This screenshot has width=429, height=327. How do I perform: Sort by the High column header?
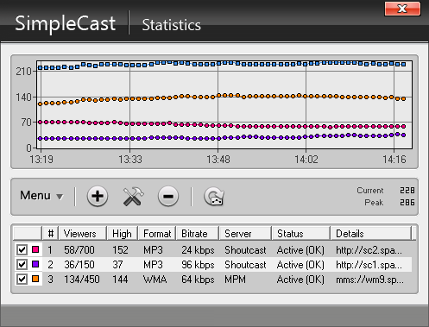click(123, 234)
